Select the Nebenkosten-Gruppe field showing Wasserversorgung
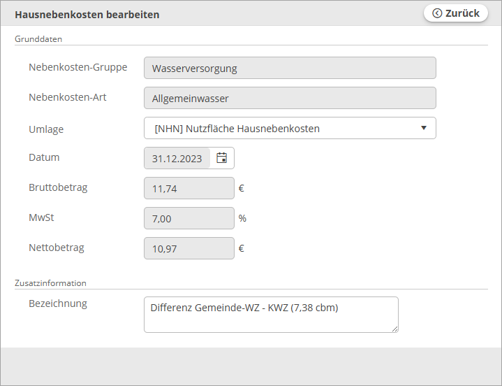This screenshot has height=386, width=502. pos(290,69)
